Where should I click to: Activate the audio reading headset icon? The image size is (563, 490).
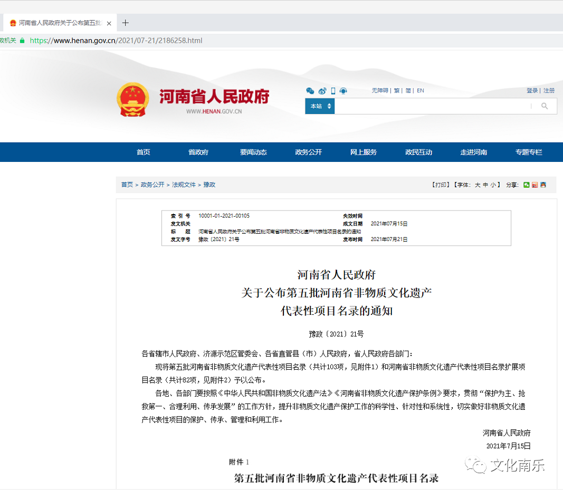coord(343,91)
